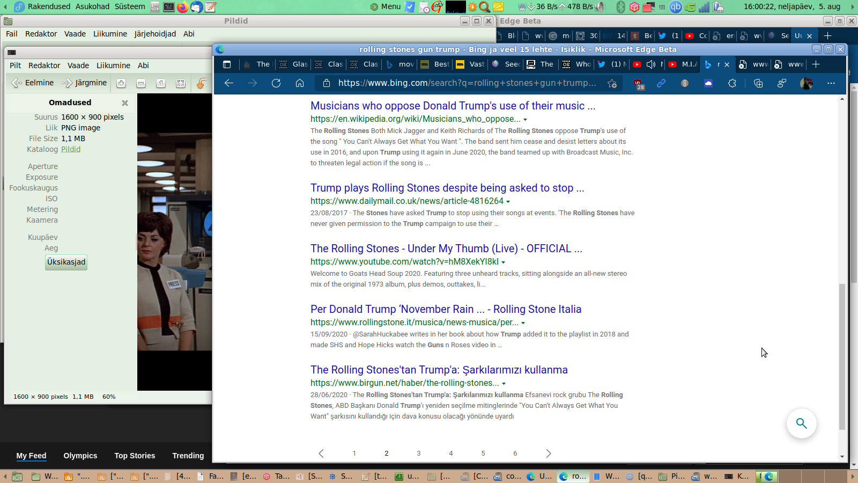Click the Bing search URL address bar

click(x=467, y=83)
